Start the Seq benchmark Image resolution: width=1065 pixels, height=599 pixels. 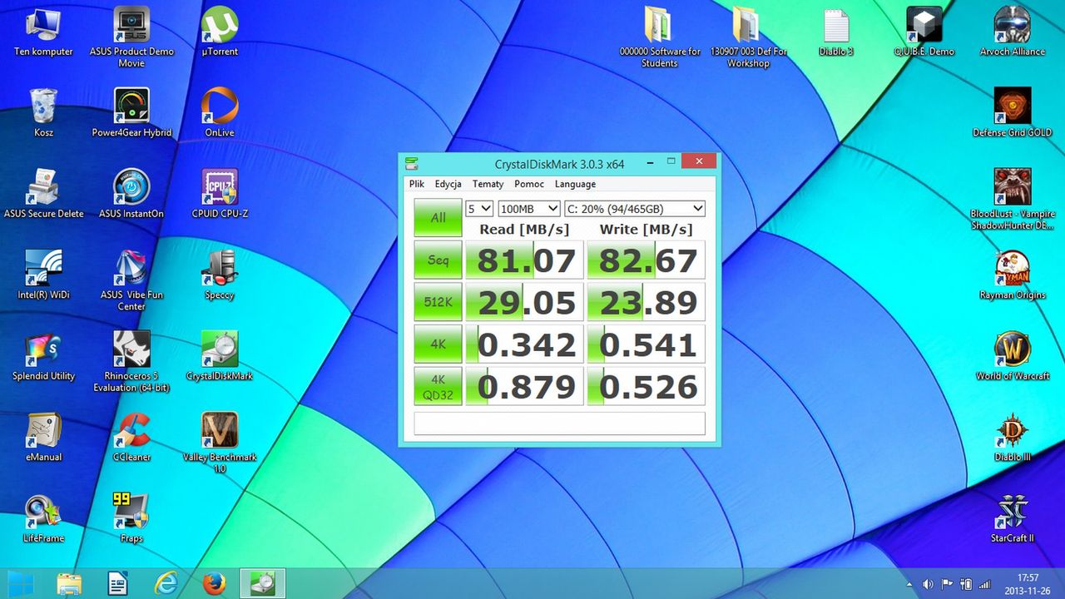coord(438,260)
